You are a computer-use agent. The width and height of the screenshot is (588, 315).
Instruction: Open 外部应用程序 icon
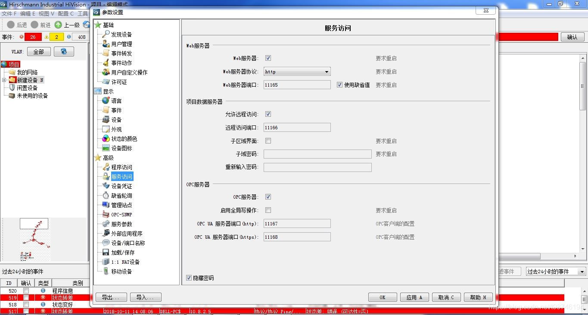106,234
